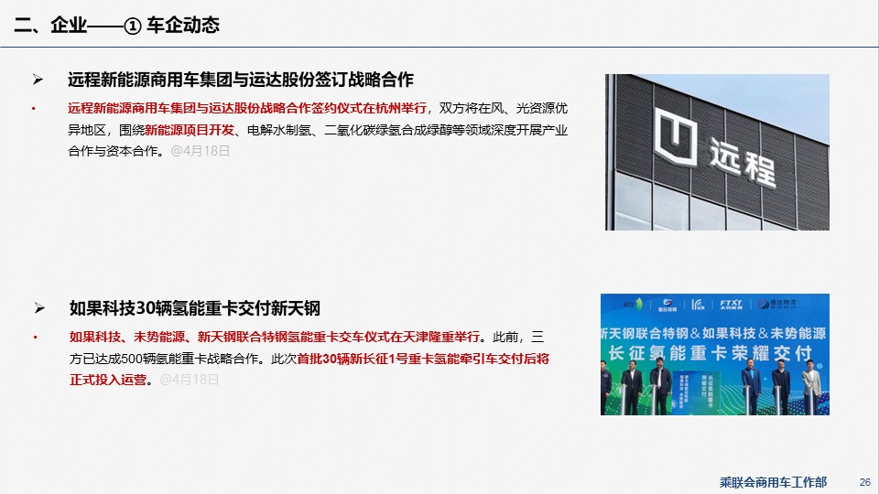The image size is (879, 494).
Task: Click the gray date '@4月18日' under 远程 paragraph
Action: click(x=201, y=151)
